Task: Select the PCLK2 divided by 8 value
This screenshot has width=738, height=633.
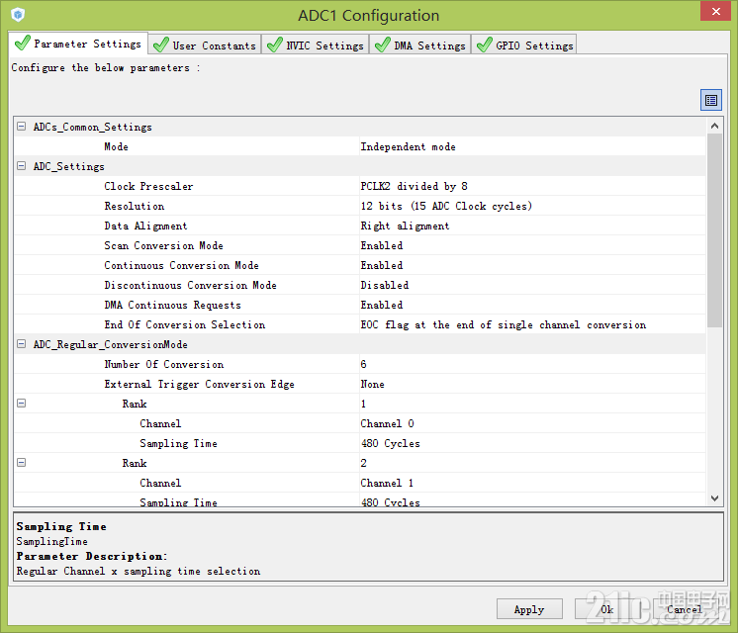Action: click(415, 186)
